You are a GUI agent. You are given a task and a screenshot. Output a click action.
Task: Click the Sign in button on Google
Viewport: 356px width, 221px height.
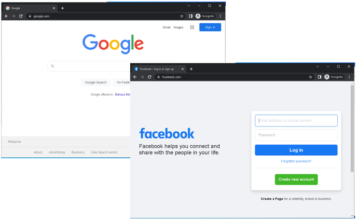(210, 27)
